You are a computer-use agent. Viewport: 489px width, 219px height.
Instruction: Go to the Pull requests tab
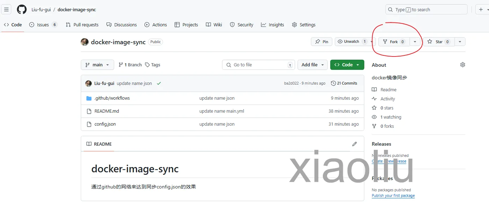coord(82,25)
